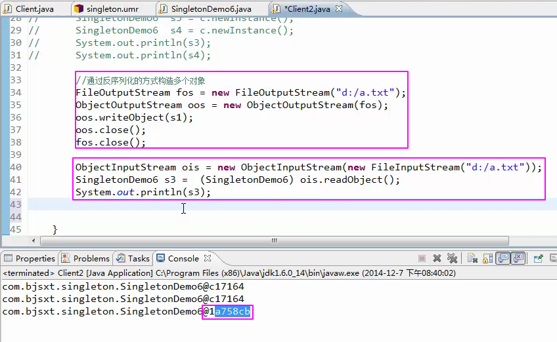Switch to SingletonDemo6.java tab
This screenshot has height=342, width=557.
[x=211, y=9]
